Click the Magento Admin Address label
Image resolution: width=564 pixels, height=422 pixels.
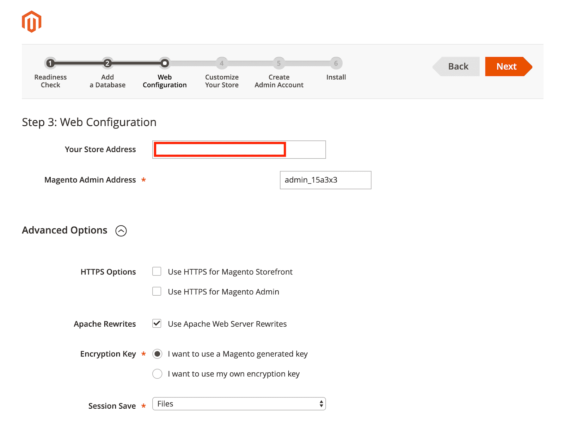pyautogui.click(x=90, y=180)
